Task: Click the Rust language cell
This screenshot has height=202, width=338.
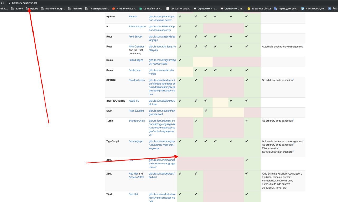Action: coord(116,50)
